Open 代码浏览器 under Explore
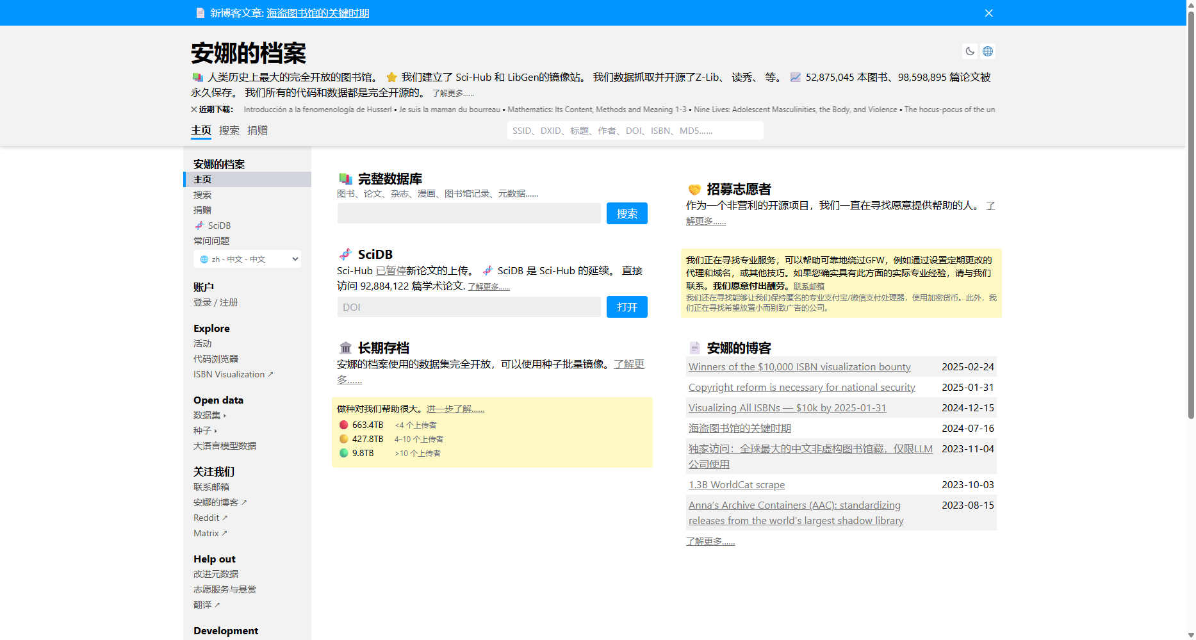The image size is (1196, 640). coord(216,359)
